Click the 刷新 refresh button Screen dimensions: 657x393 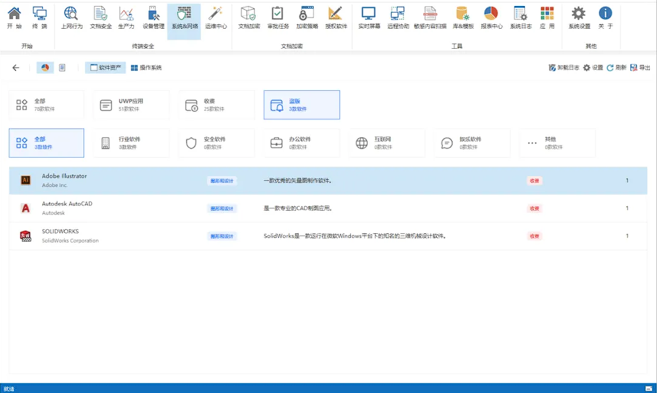(x=616, y=68)
